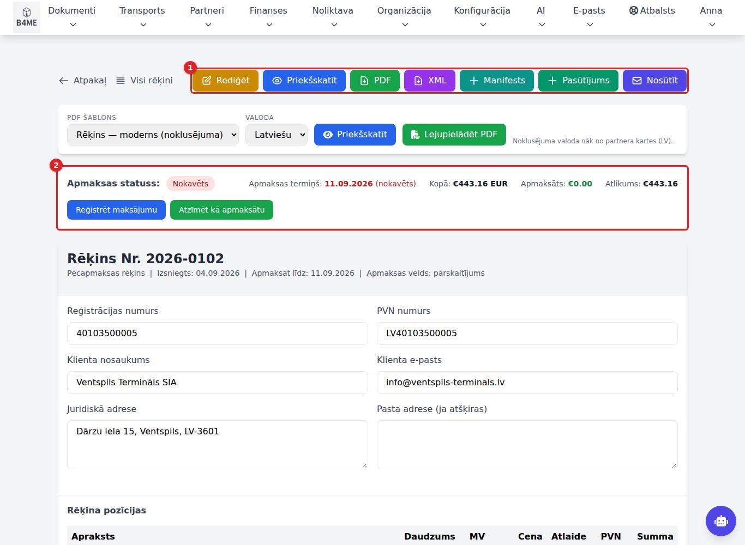Add a Manifests with plus button
Screen dimensions: 745x545
(x=497, y=81)
